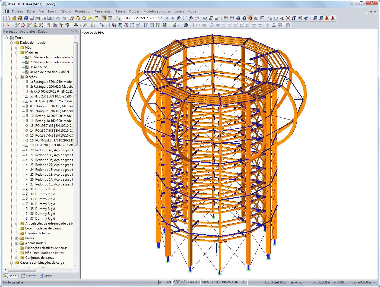Toggle the table panel icon
The height and width of the screenshot is (287, 380).
point(110,18)
